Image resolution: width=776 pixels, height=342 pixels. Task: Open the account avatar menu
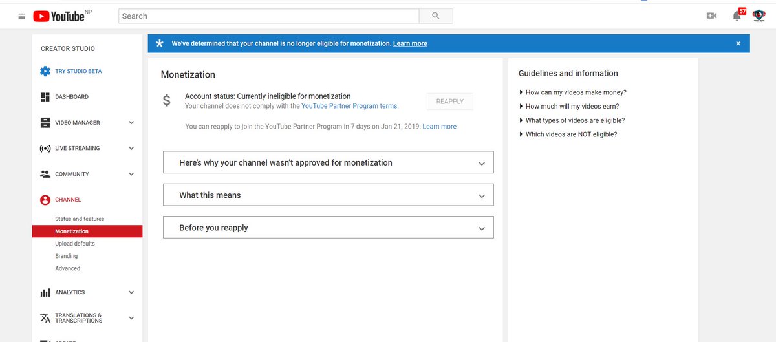(x=759, y=16)
